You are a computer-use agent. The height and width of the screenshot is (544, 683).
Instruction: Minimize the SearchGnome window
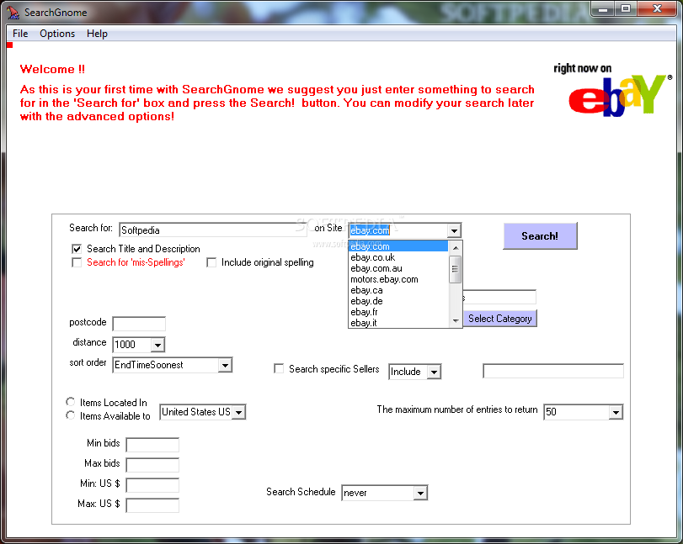[x=603, y=8]
